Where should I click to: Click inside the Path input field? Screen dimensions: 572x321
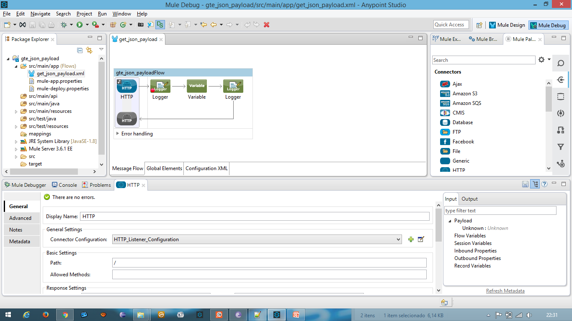coord(268,262)
